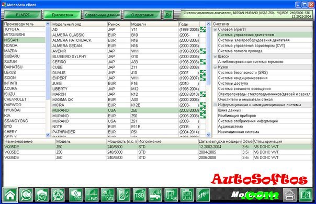Open the http web link icon
This screenshot has height=204, width=316.
click(x=203, y=195)
